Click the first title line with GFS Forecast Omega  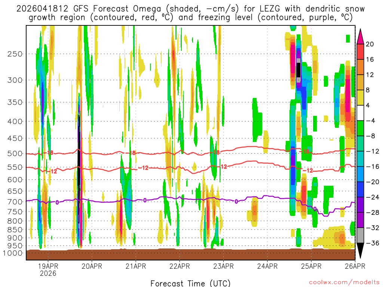(x=190, y=9)
